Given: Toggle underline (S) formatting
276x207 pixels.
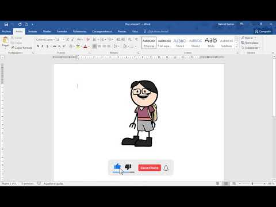Looking at the screenshot, I should coord(48,46).
